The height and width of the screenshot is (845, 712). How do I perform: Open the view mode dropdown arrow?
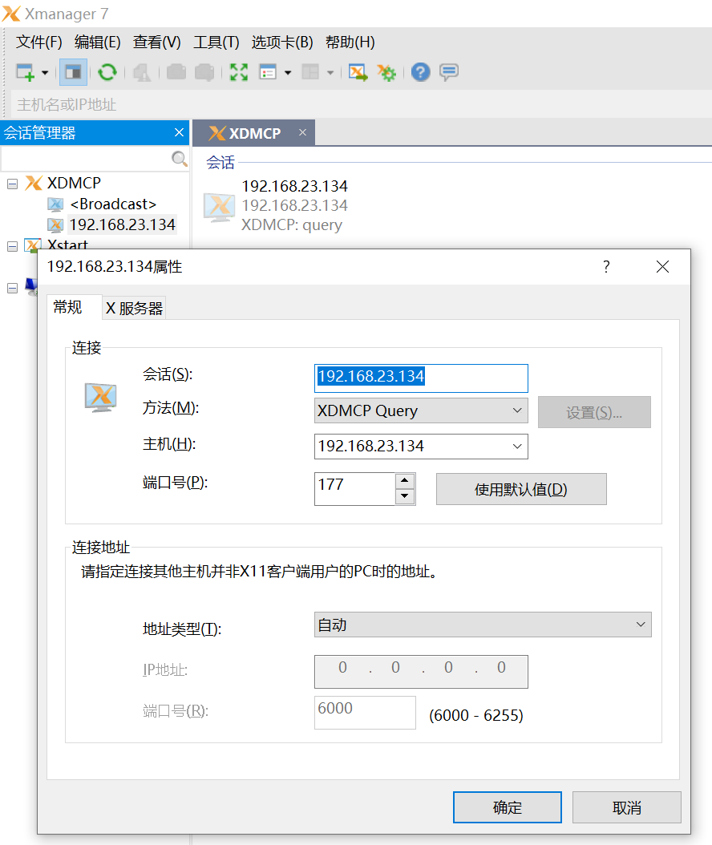[289, 72]
